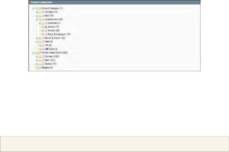Click the Private Sales Root folder icon

pos(37,53)
